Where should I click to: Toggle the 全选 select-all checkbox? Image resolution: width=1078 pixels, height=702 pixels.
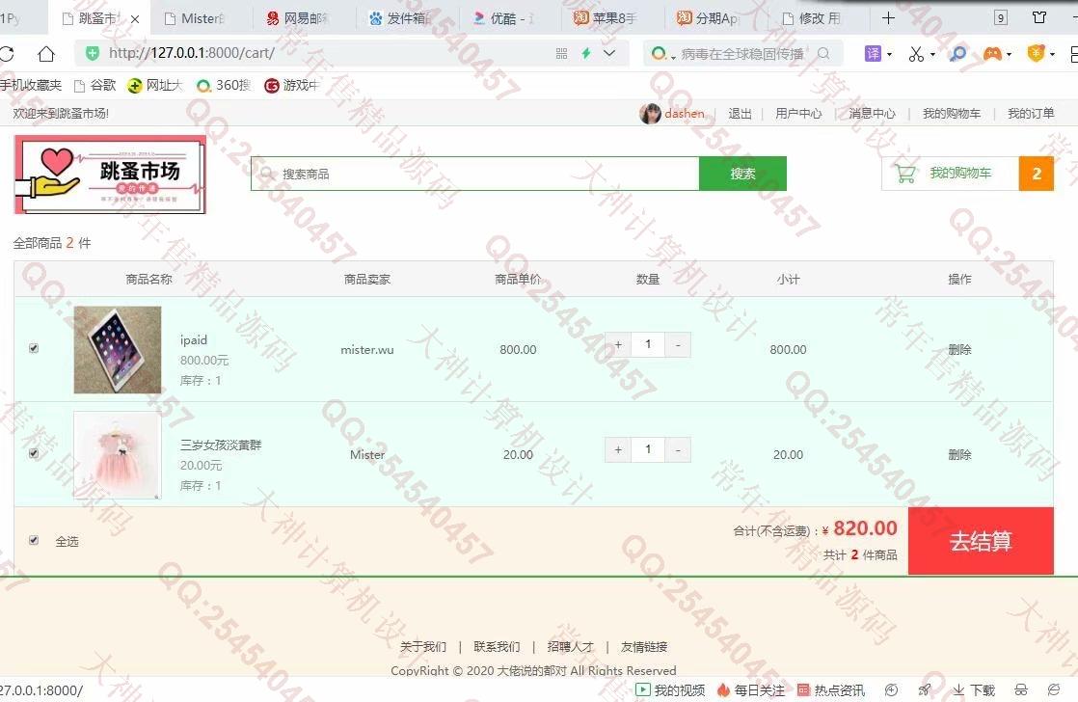(34, 540)
